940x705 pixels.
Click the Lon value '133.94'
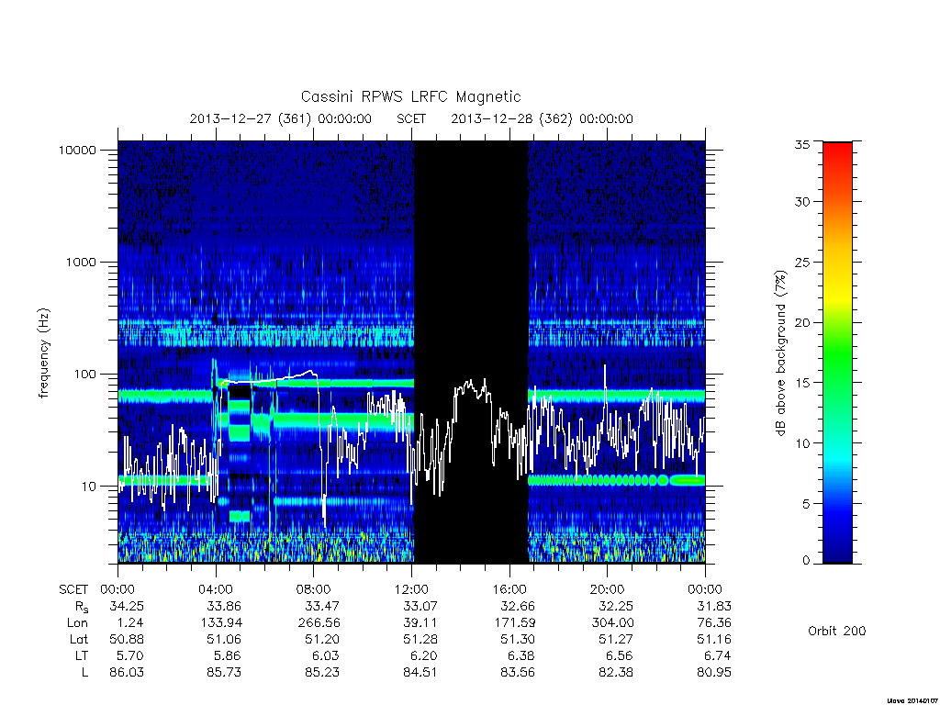point(222,623)
